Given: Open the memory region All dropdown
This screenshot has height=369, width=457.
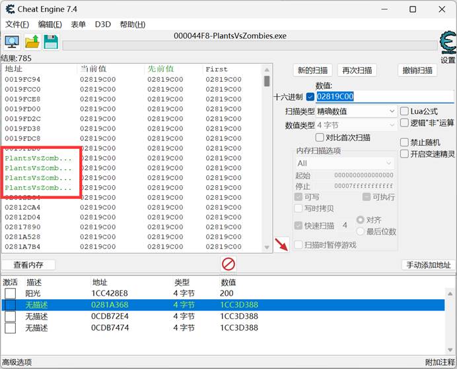Looking at the screenshot, I should point(345,163).
